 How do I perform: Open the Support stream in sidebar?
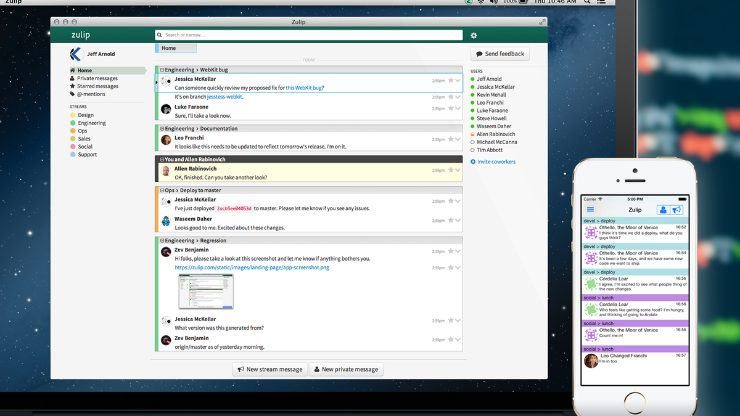click(x=88, y=155)
